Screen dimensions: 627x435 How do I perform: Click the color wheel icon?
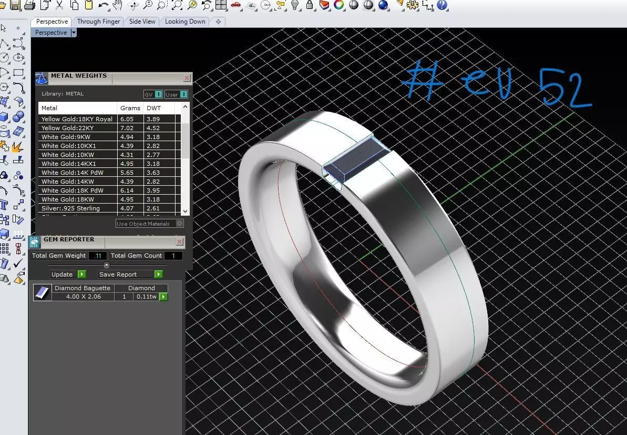pos(339,5)
